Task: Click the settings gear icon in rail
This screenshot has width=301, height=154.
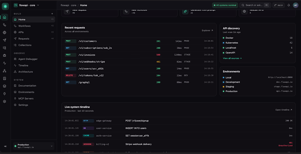Action: coord(4,101)
